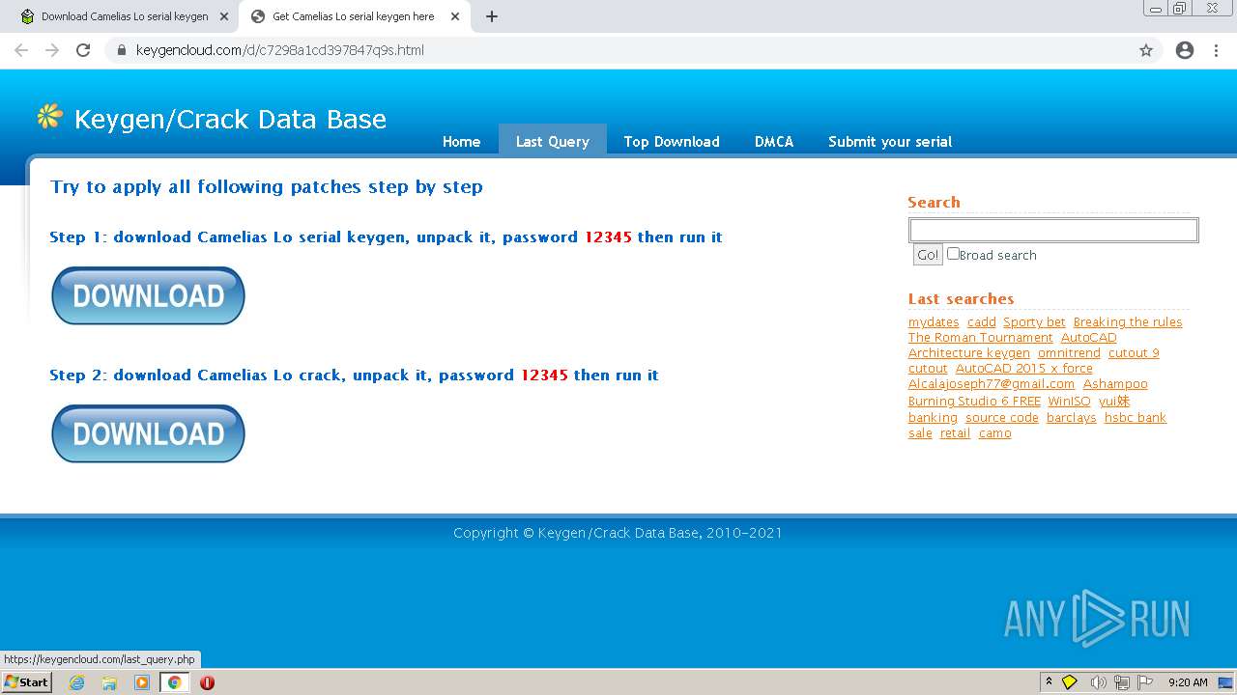This screenshot has height=695, width=1237.
Task: Open the 'barclays' search link
Action: coord(1072,418)
